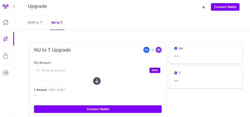
Task: Click the down arrow circle icon
Action: [97, 81]
